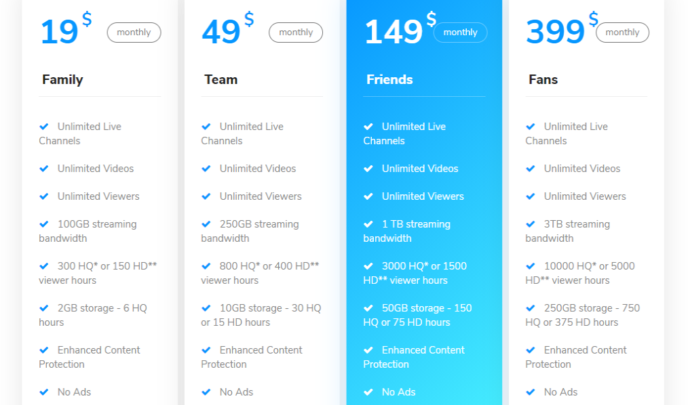Click checkmark beside Family Unlimited Live Channels
688x405 pixels.
point(44,127)
